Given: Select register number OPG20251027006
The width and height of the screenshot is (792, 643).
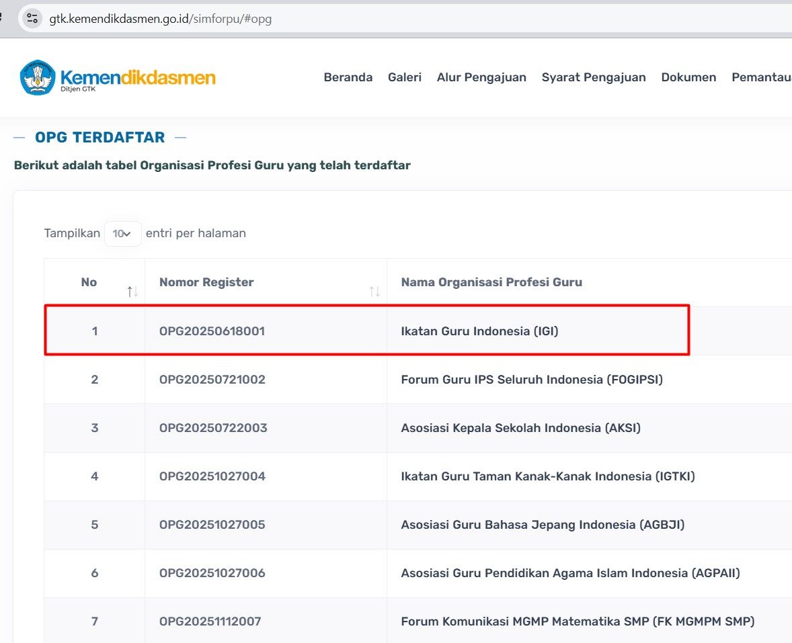Looking at the screenshot, I should point(212,573).
